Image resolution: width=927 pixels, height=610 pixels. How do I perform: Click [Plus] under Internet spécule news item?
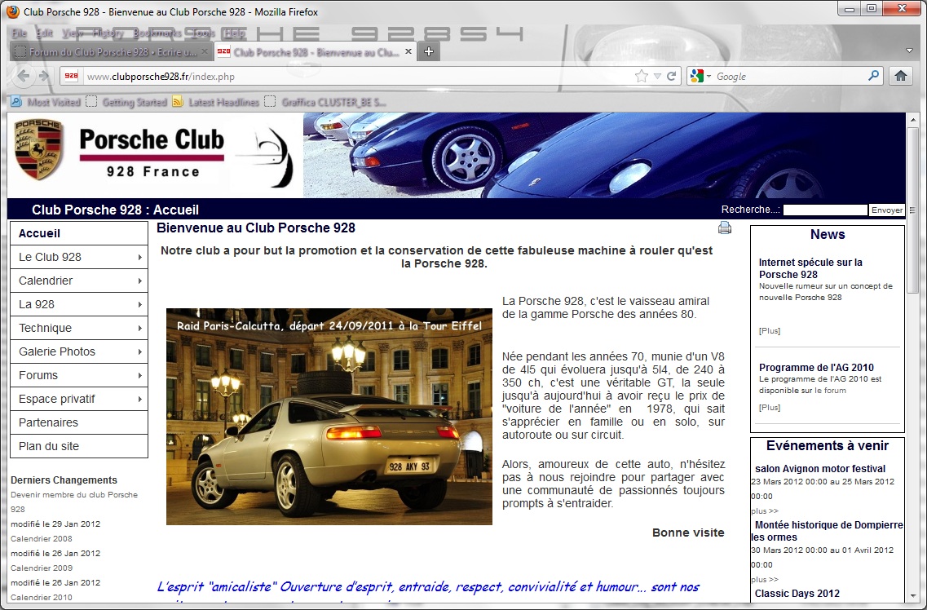click(x=769, y=331)
